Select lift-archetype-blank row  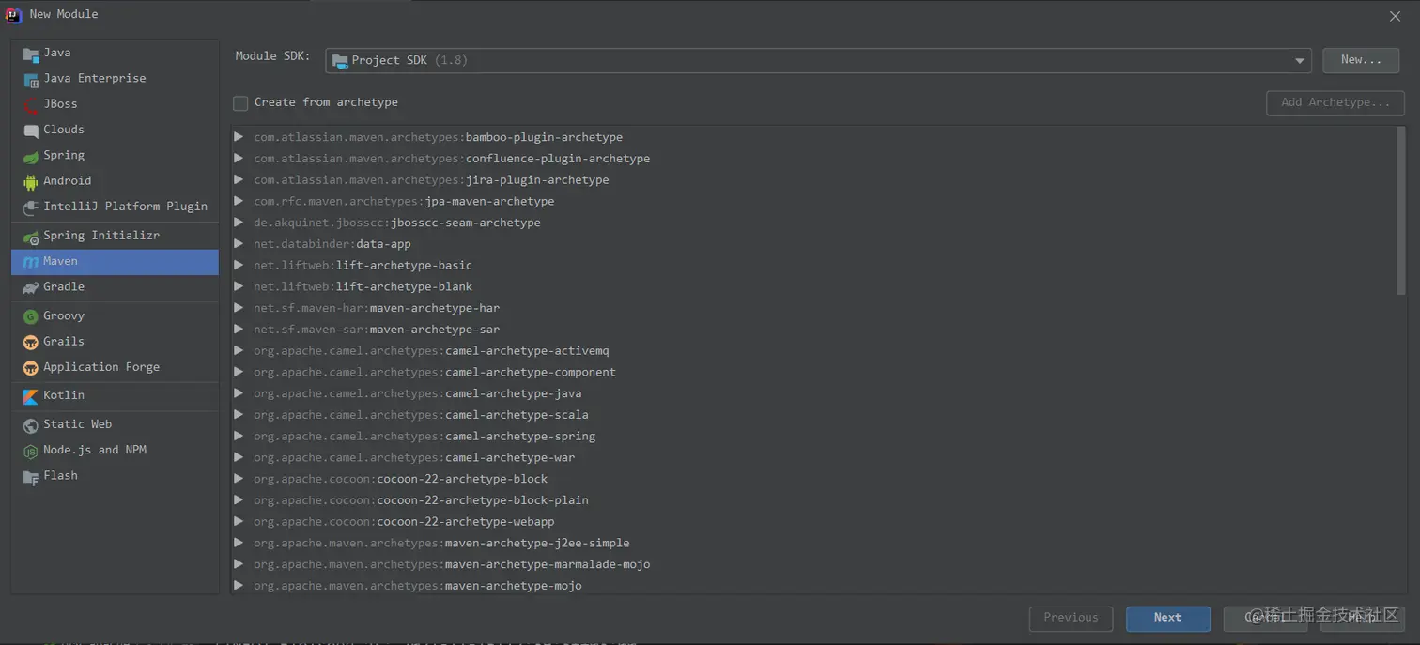(814, 286)
